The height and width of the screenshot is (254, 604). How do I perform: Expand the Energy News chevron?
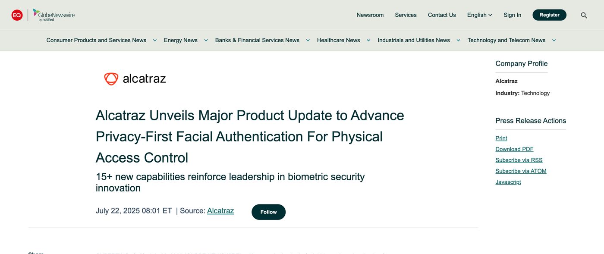pyautogui.click(x=206, y=40)
